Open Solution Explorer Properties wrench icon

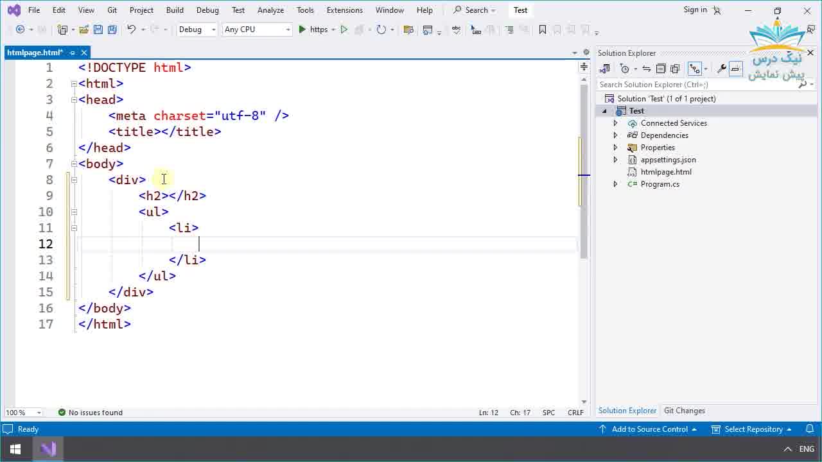(x=721, y=69)
